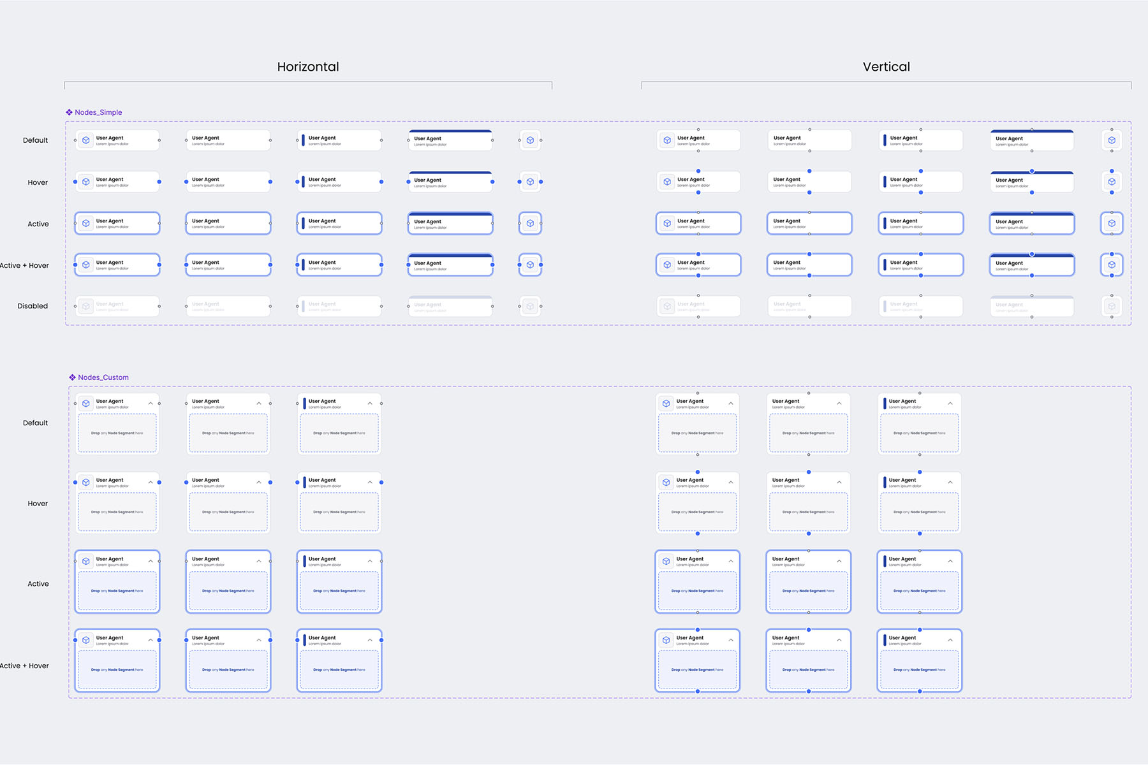Click "Hover" row label beside Nodes_Simple
The height and width of the screenshot is (765, 1148).
tap(38, 182)
